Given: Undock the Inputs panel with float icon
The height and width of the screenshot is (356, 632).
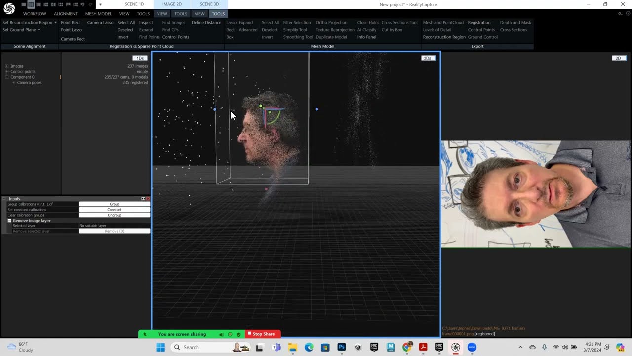Looking at the screenshot, I should click(x=143, y=199).
